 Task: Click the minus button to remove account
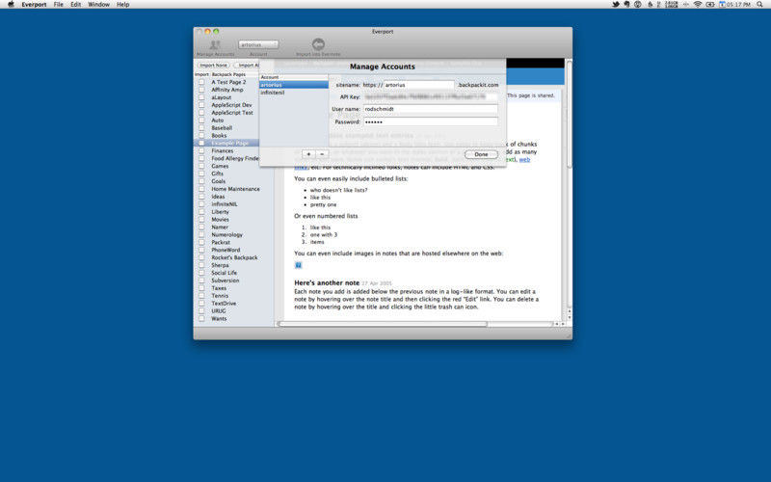point(322,154)
